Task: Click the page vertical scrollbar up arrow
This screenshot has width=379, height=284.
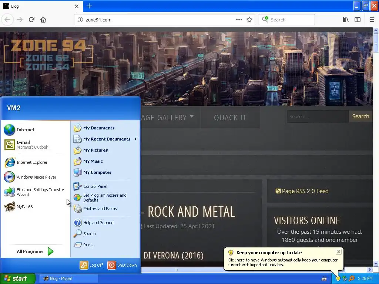Action: 376,30
